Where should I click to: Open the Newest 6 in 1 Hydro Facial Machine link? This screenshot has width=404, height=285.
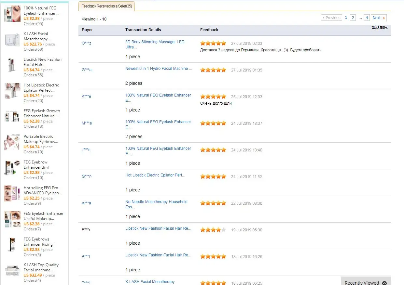[159, 69]
